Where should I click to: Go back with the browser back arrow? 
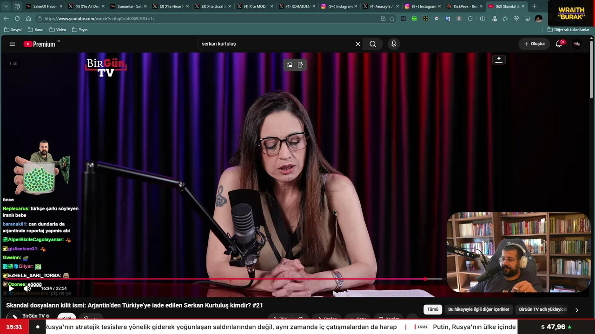(6, 19)
